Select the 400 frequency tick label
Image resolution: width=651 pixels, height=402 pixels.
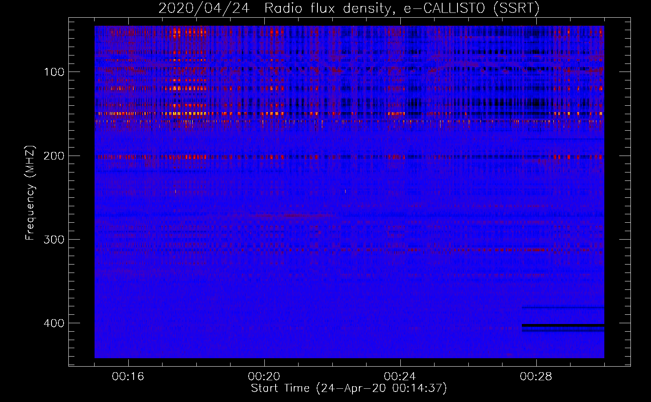tap(54, 323)
